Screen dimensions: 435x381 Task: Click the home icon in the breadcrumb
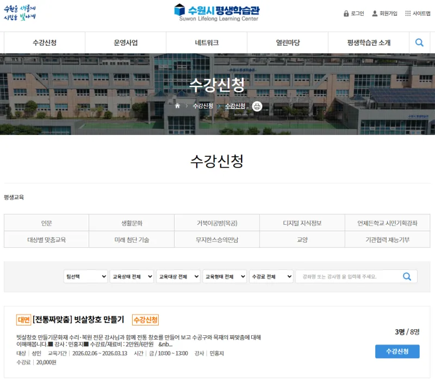(177, 106)
